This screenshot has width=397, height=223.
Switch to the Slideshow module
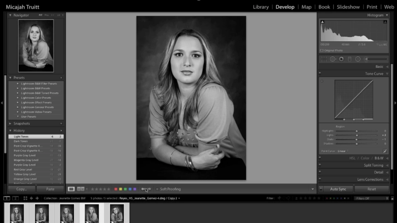click(348, 7)
